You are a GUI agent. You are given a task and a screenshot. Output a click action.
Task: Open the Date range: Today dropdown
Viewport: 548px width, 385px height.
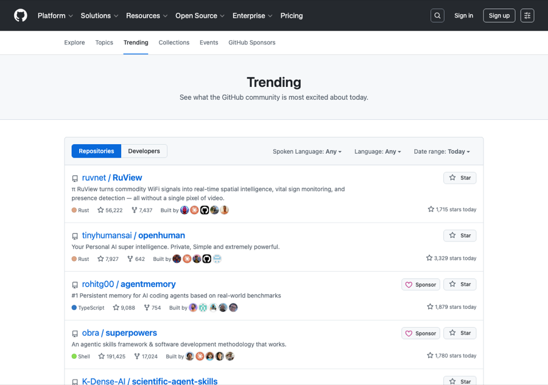(x=442, y=151)
